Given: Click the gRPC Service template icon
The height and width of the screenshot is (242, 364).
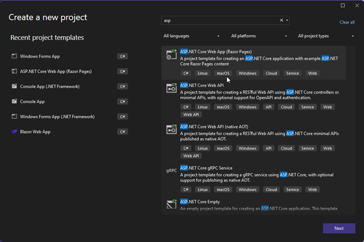Looking at the screenshot, I should click(171, 170).
